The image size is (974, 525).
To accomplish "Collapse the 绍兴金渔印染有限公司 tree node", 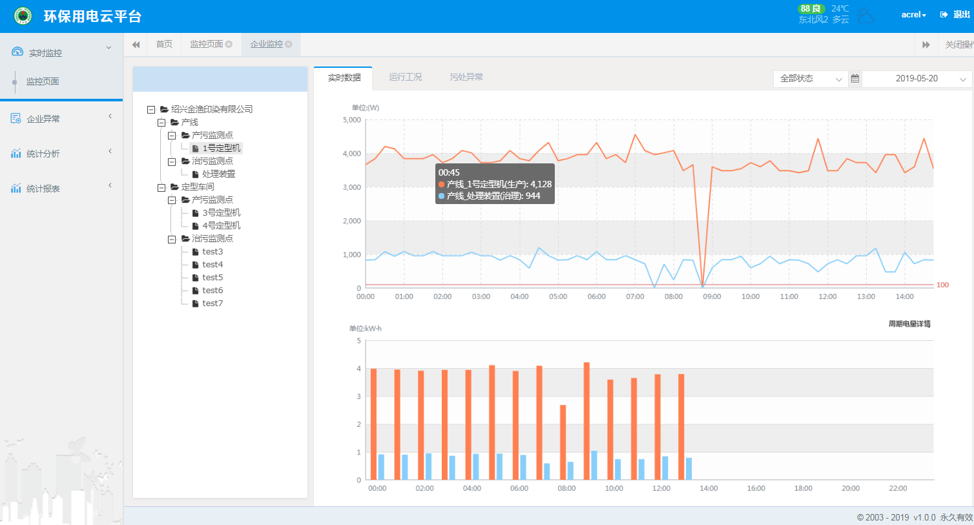I will point(151,110).
